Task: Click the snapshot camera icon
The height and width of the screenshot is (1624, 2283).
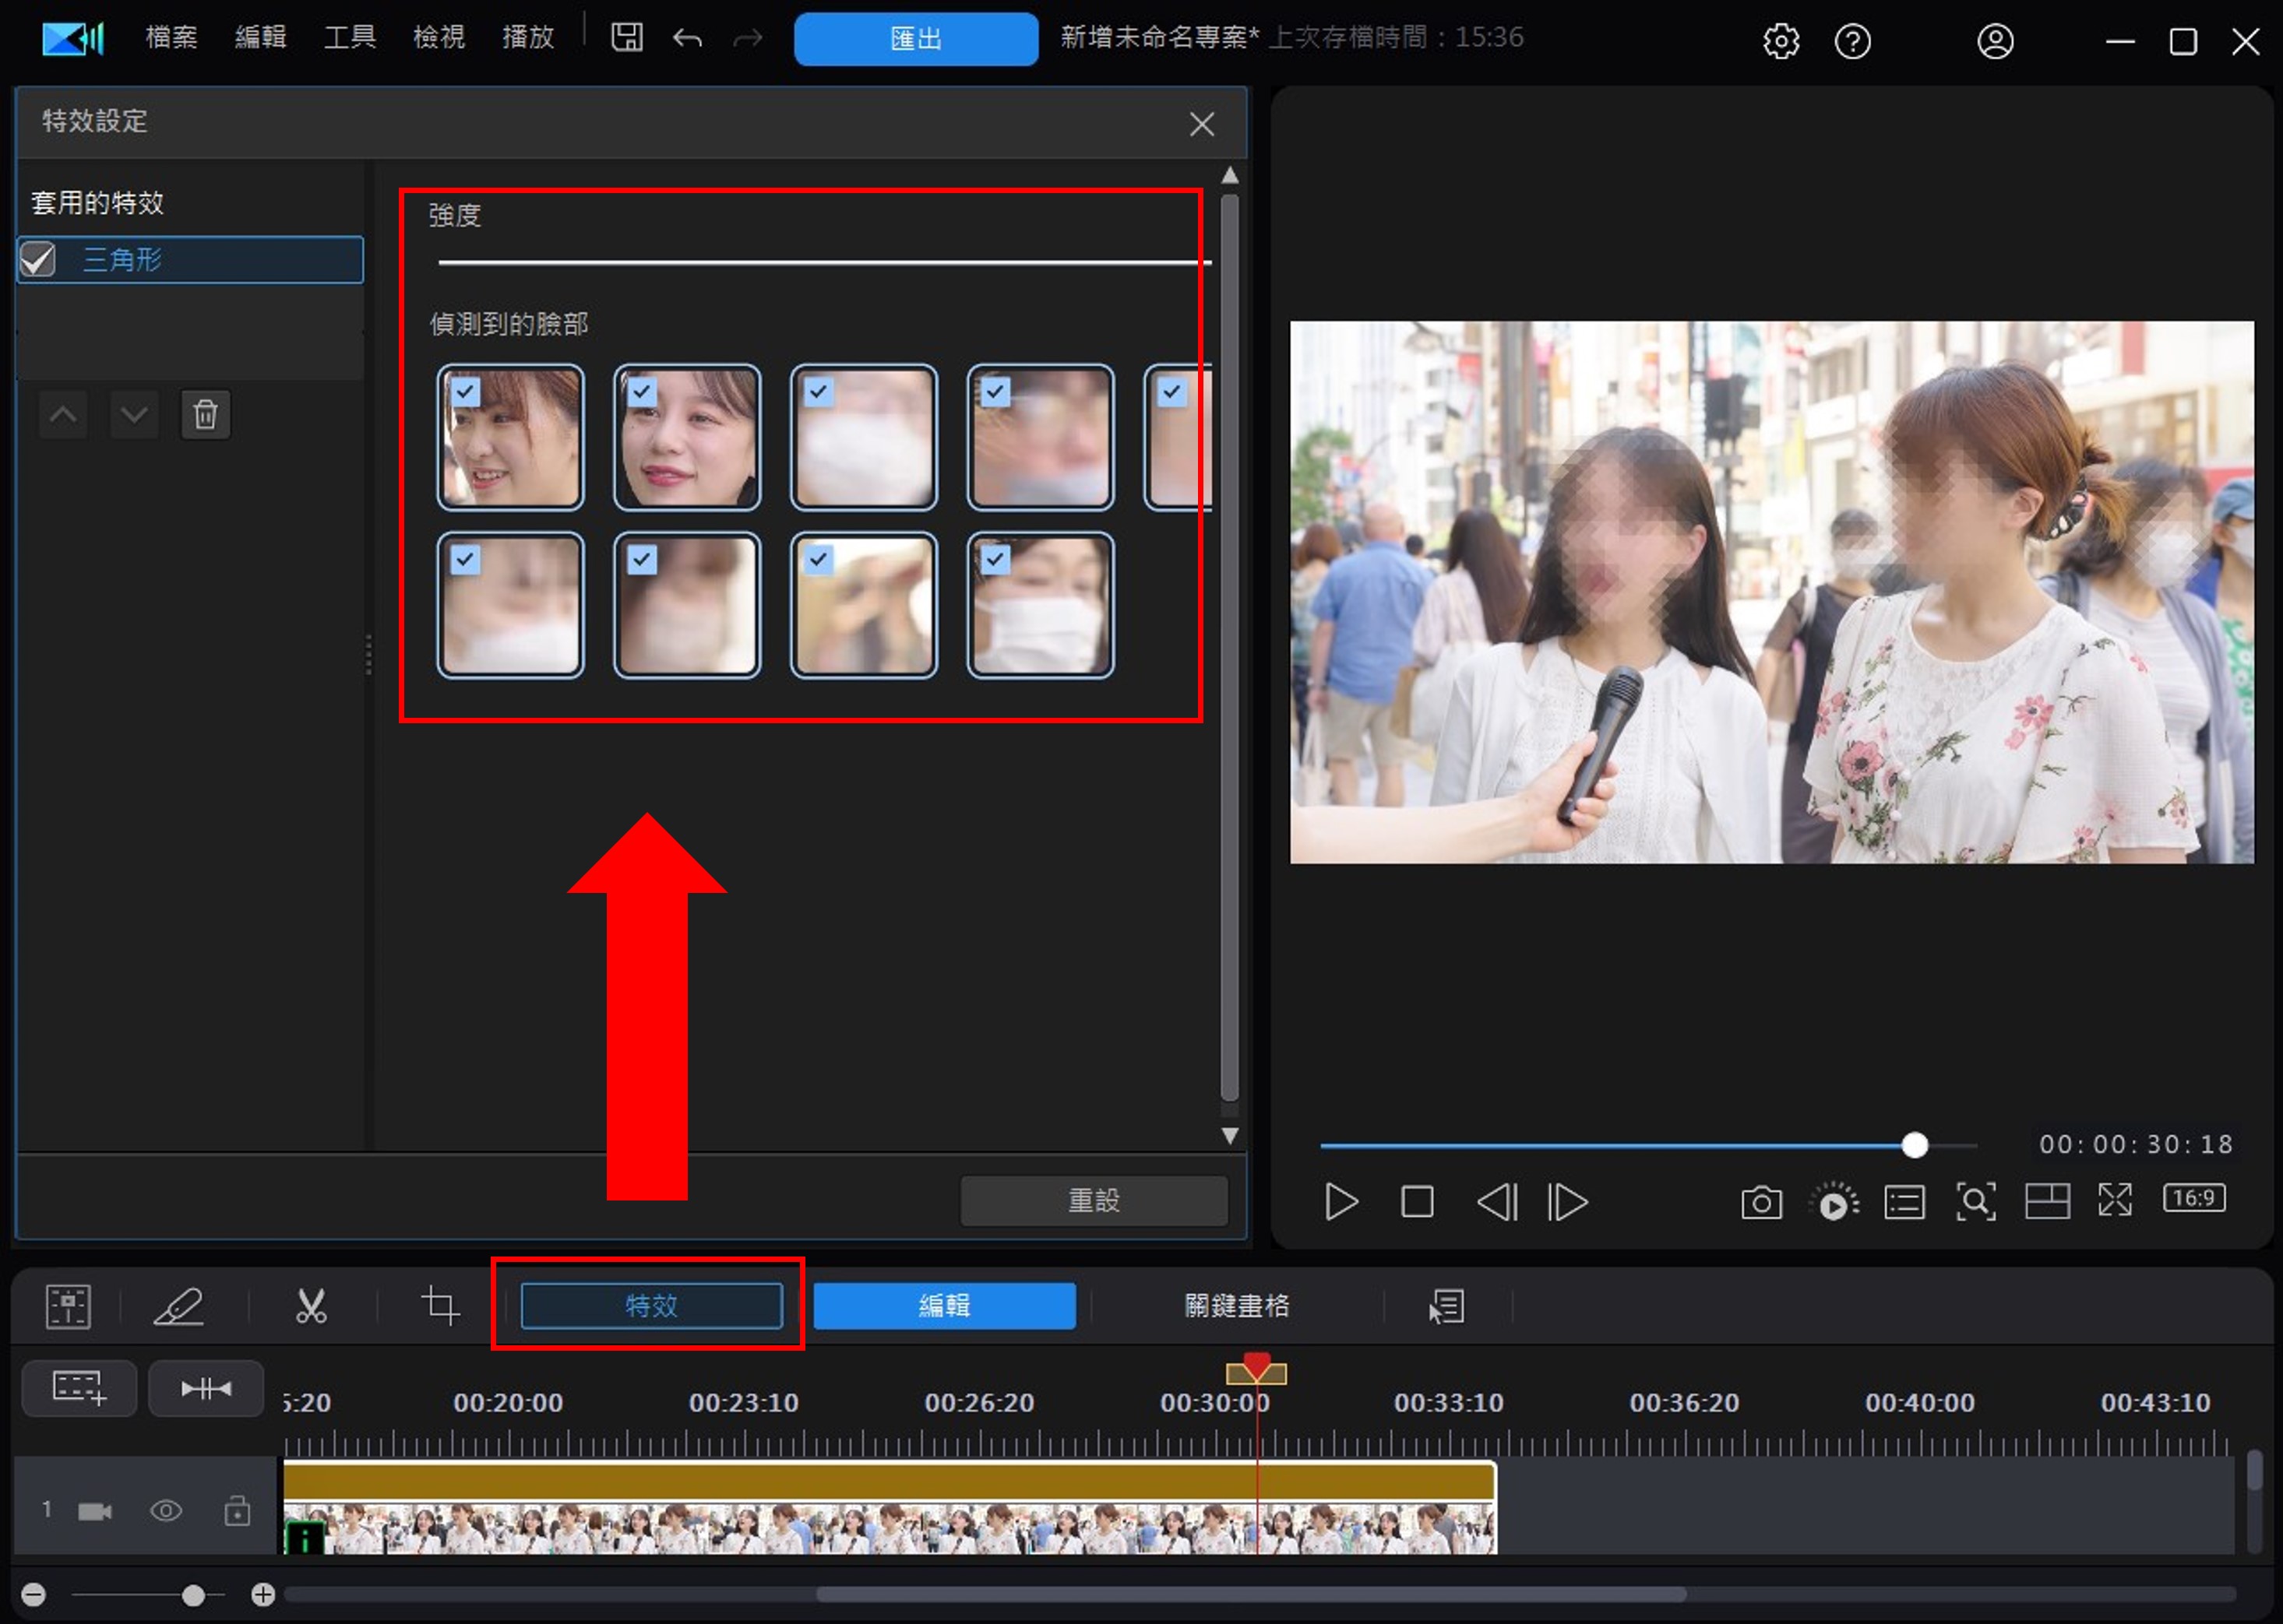Action: coord(1761,1202)
